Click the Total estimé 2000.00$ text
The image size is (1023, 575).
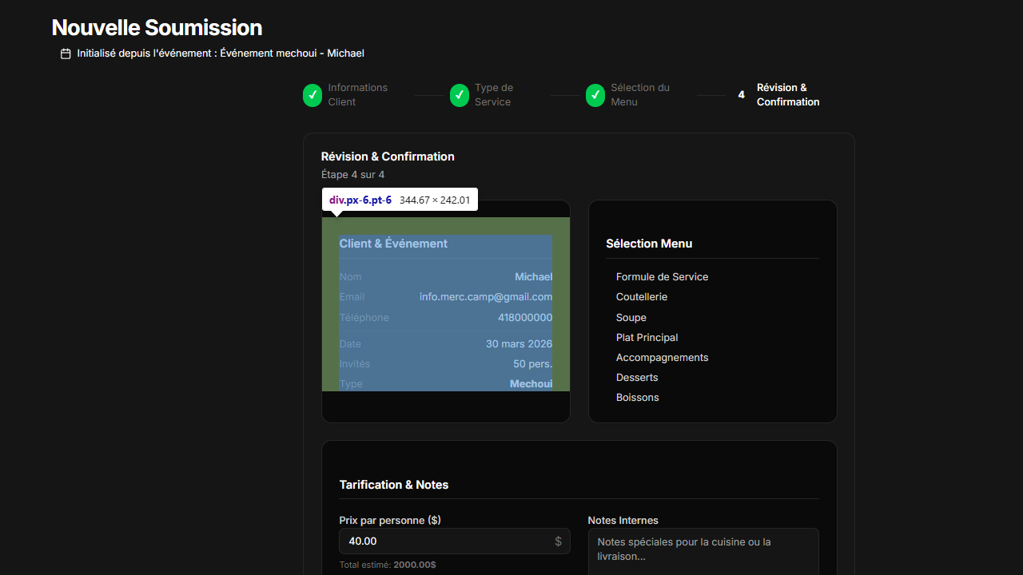tap(388, 565)
